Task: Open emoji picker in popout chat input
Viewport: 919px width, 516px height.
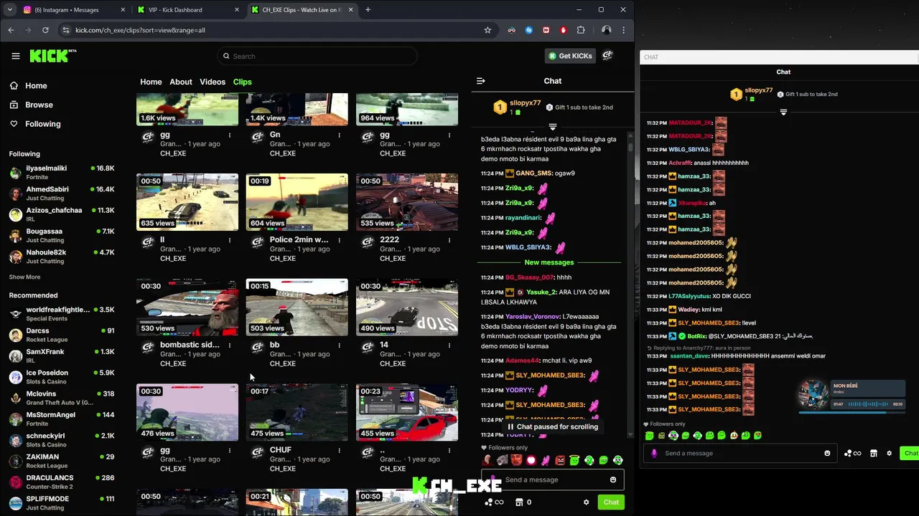Action: point(827,453)
